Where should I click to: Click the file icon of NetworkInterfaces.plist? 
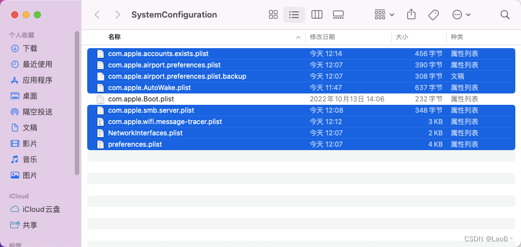coord(100,133)
